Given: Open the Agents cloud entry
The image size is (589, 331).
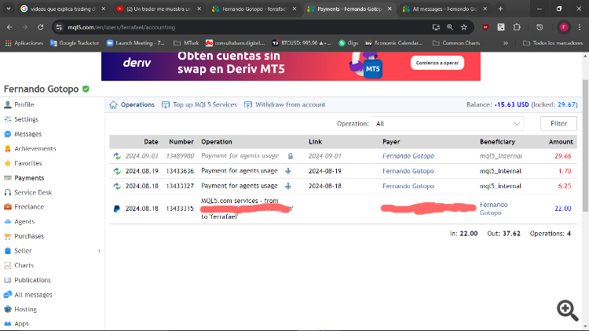Looking at the screenshot, I should (x=24, y=221).
